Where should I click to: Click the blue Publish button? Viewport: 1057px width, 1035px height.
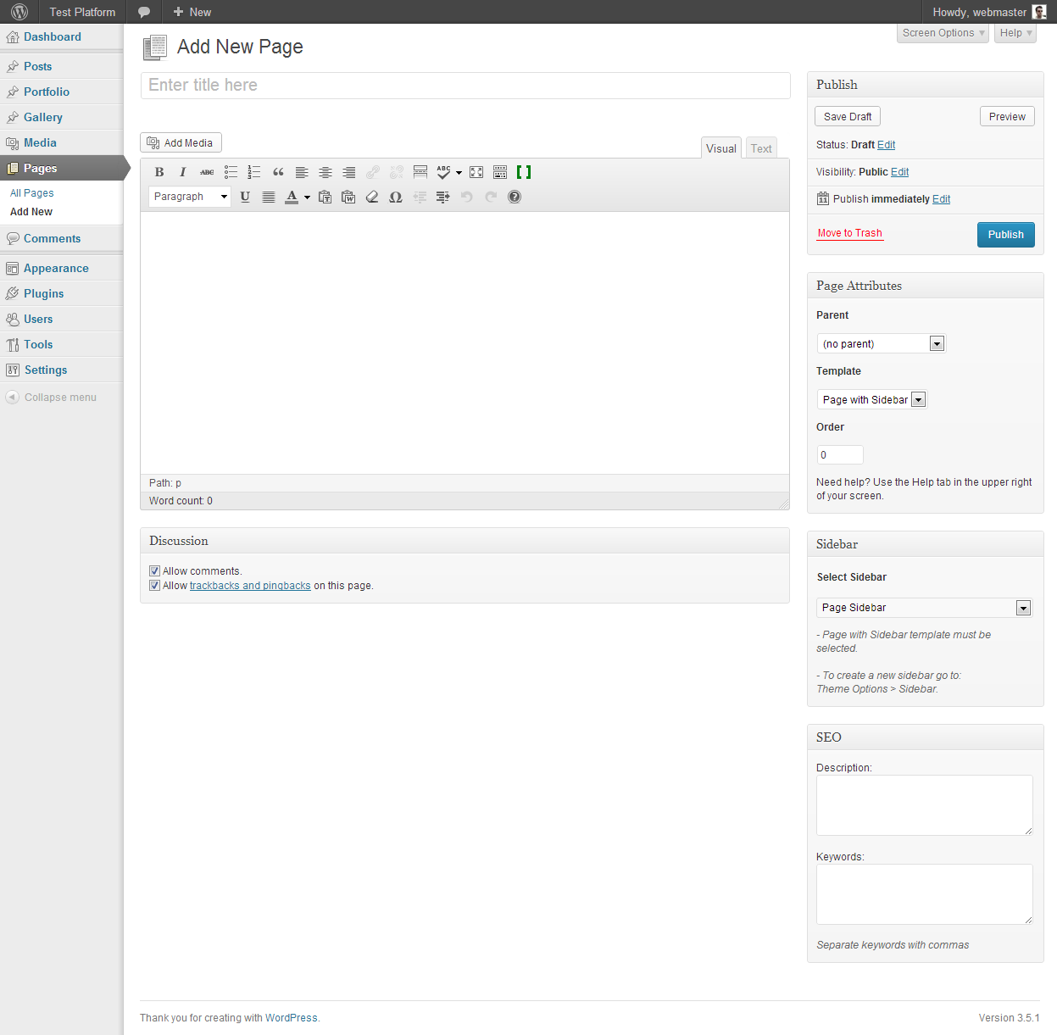[1005, 235]
